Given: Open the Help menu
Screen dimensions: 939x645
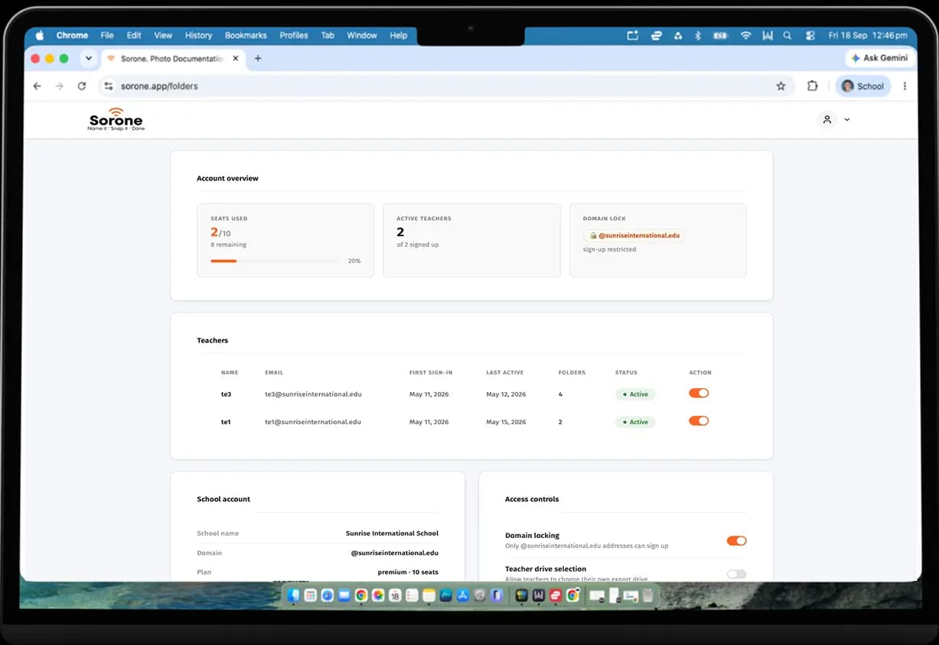Looking at the screenshot, I should click(399, 35).
